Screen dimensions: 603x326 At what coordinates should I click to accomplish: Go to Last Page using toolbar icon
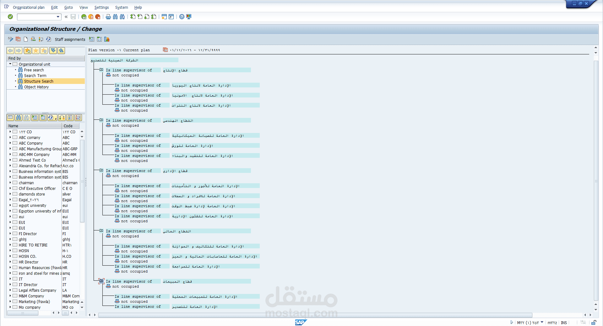[154, 17]
